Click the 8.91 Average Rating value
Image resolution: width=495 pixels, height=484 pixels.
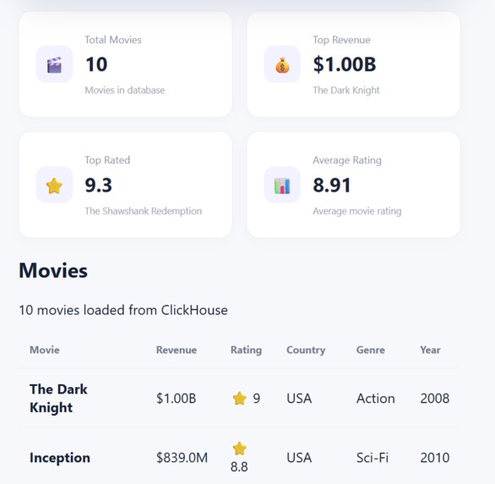332,185
